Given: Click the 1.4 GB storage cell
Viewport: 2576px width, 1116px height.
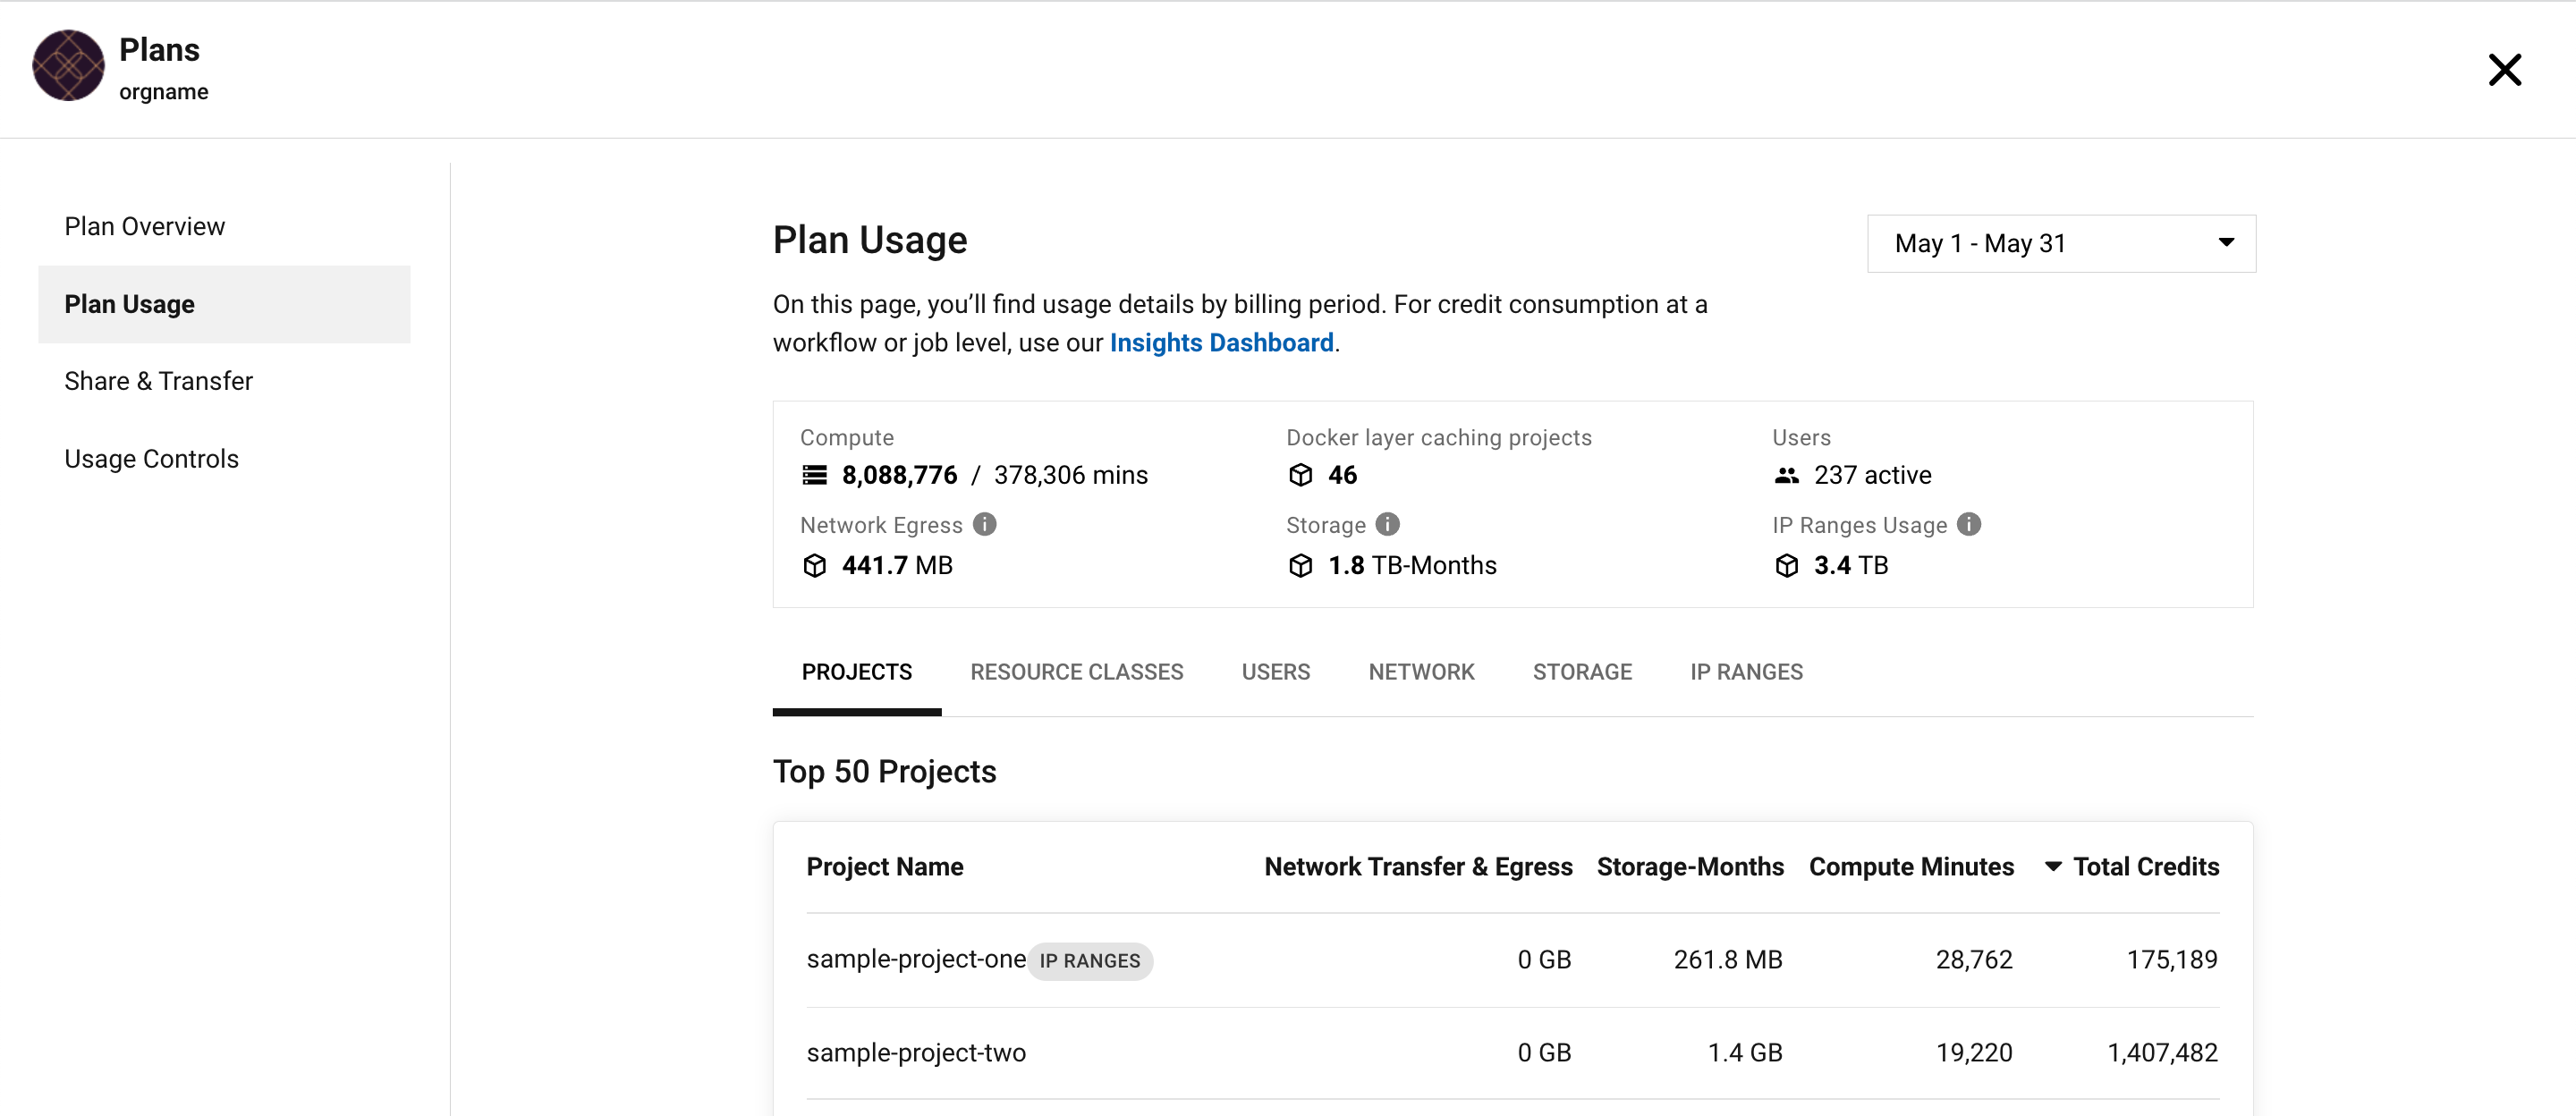Looking at the screenshot, I should coord(1745,1053).
